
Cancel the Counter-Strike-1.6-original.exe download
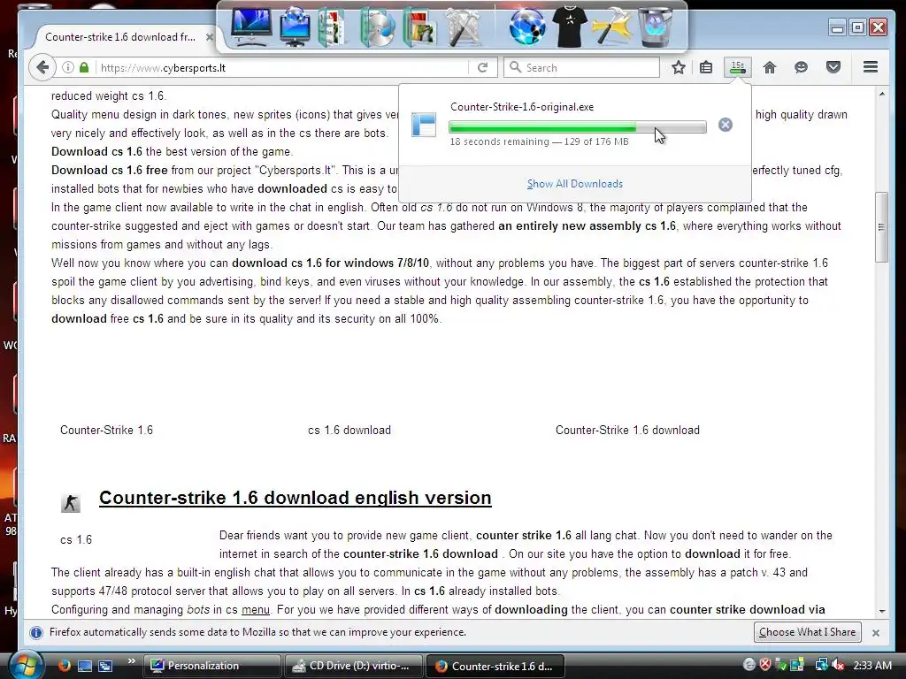[726, 125]
